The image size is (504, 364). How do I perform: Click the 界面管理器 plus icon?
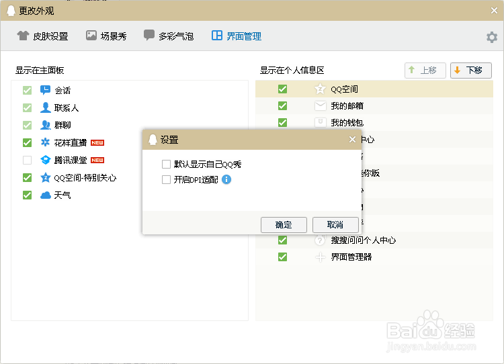click(320, 257)
